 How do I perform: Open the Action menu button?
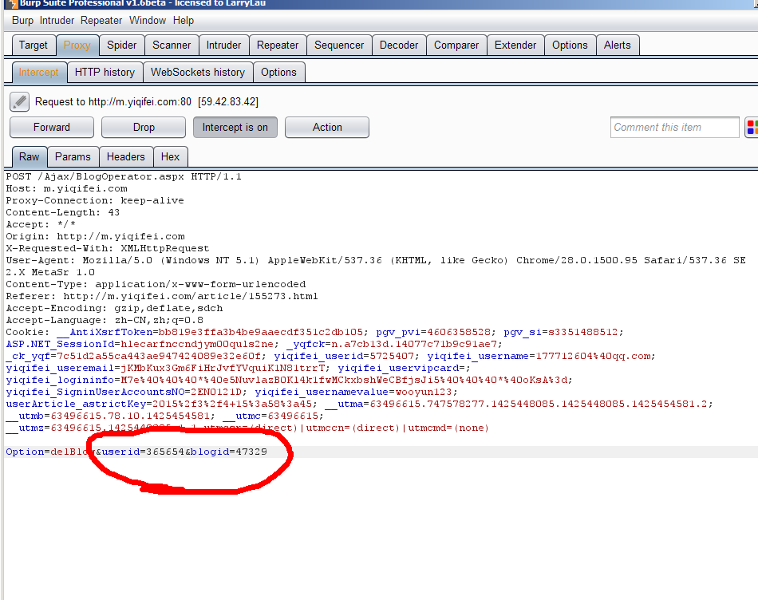(327, 127)
